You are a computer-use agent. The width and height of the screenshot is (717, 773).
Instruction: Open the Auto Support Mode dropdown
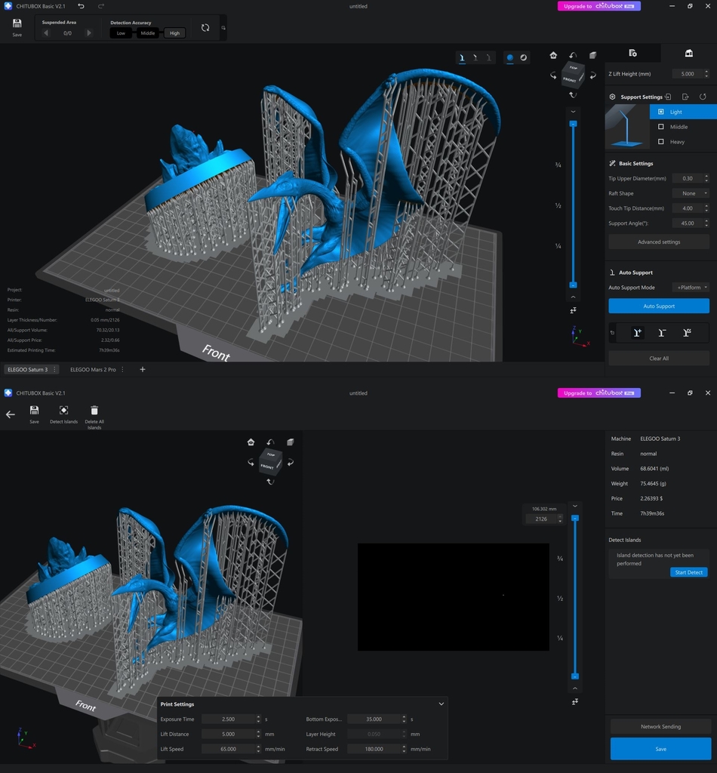pos(689,287)
